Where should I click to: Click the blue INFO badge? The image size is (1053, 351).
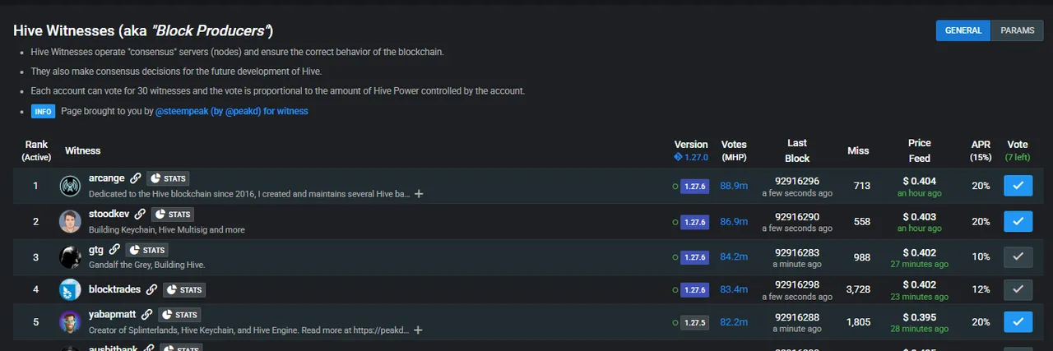tap(43, 111)
